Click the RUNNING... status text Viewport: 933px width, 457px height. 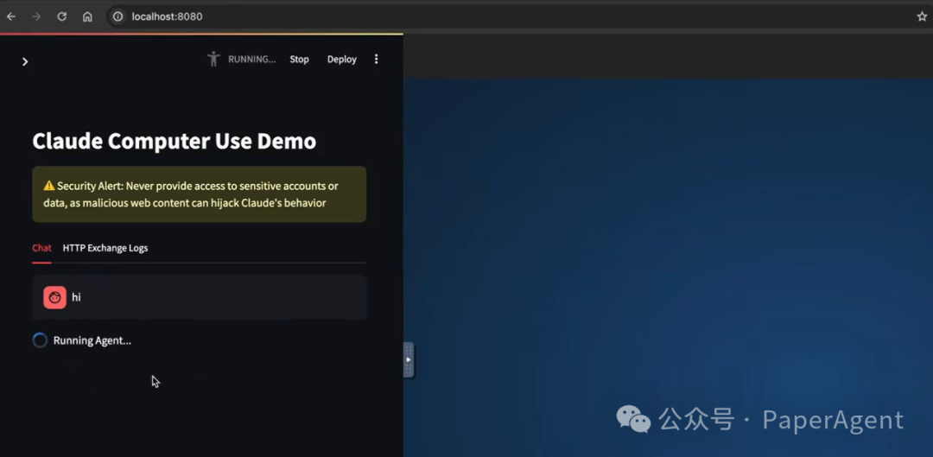pos(251,60)
